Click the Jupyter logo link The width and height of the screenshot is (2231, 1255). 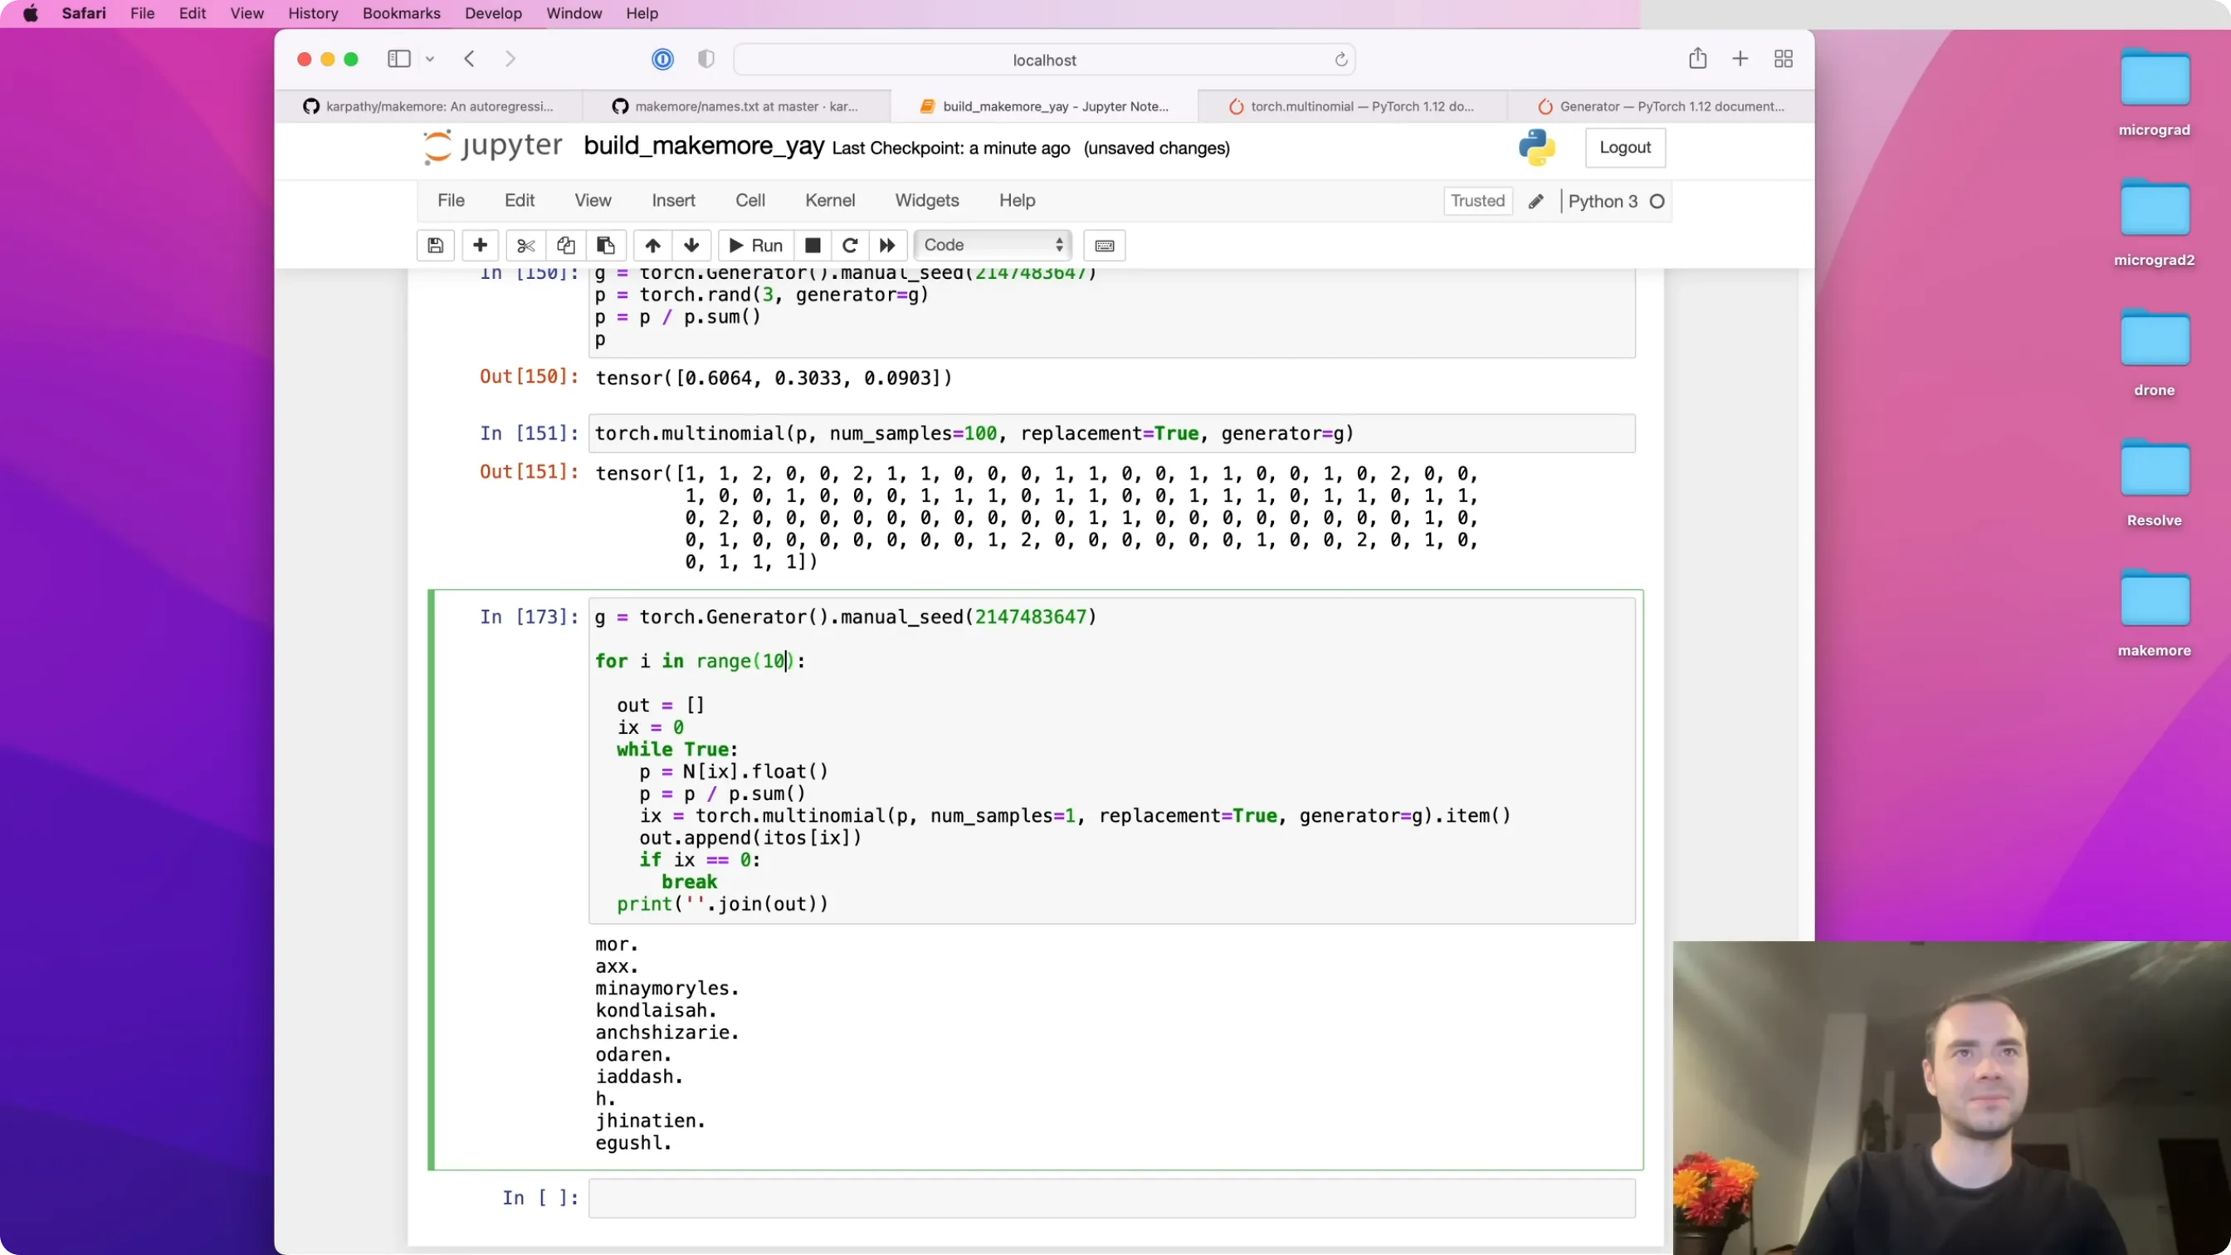493,146
